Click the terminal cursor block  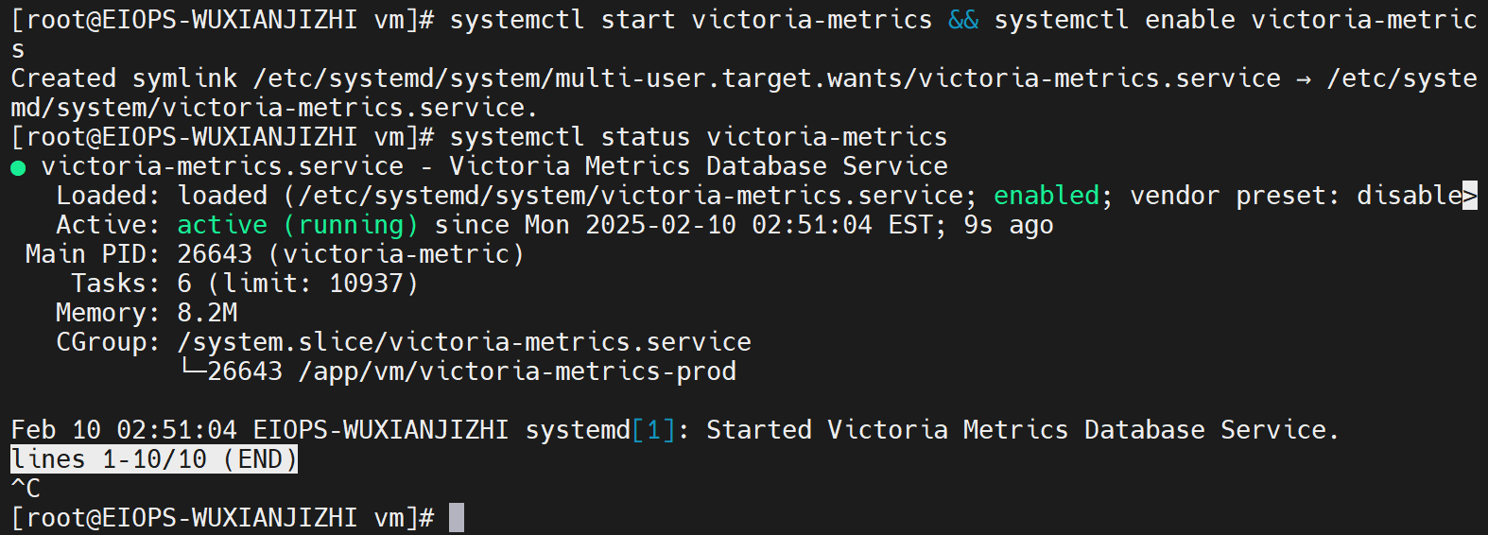pos(457,518)
